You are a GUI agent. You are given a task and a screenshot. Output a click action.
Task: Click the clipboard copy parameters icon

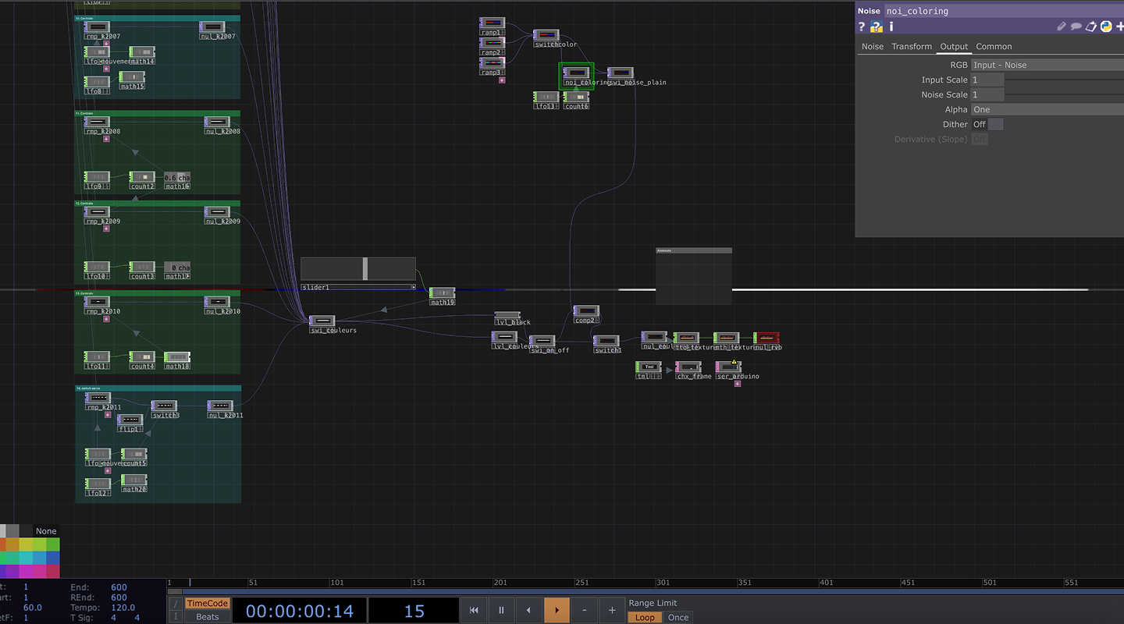(1091, 27)
